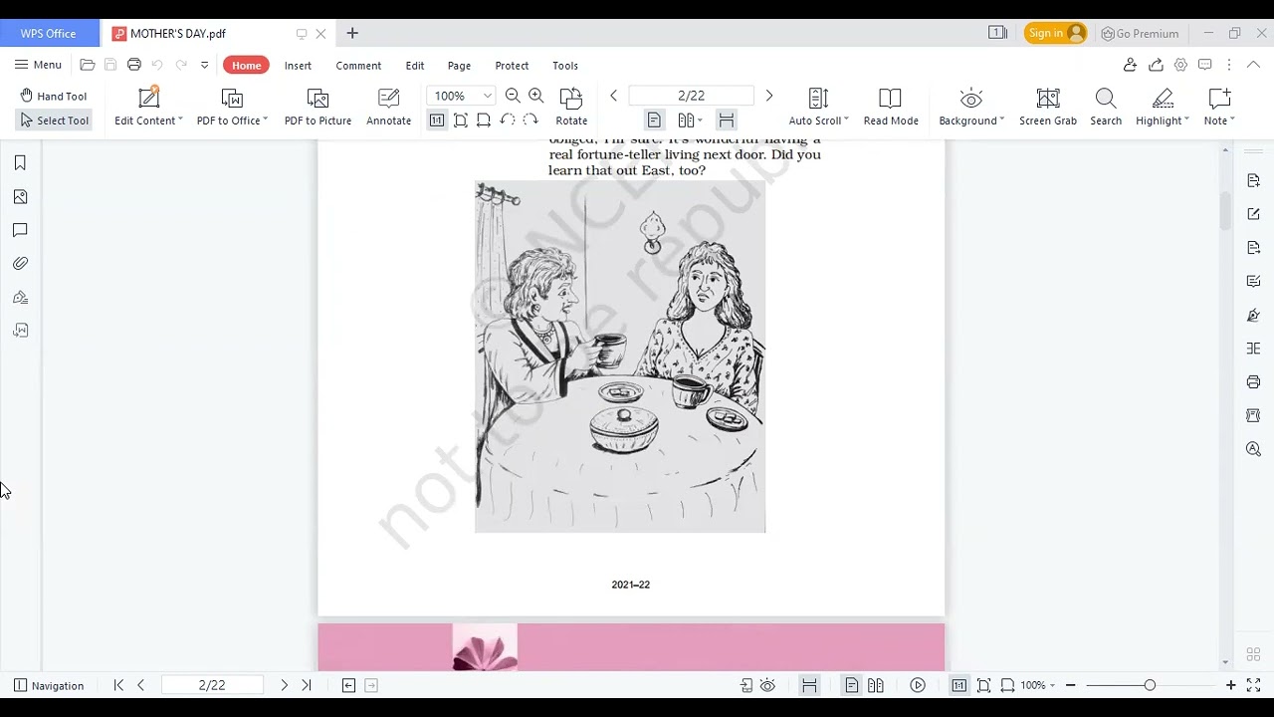
Task: Open the Comment tab
Action: [358, 66]
